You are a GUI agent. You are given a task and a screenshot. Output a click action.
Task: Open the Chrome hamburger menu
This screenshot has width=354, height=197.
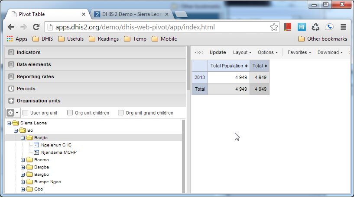pyautogui.click(x=343, y=27)
